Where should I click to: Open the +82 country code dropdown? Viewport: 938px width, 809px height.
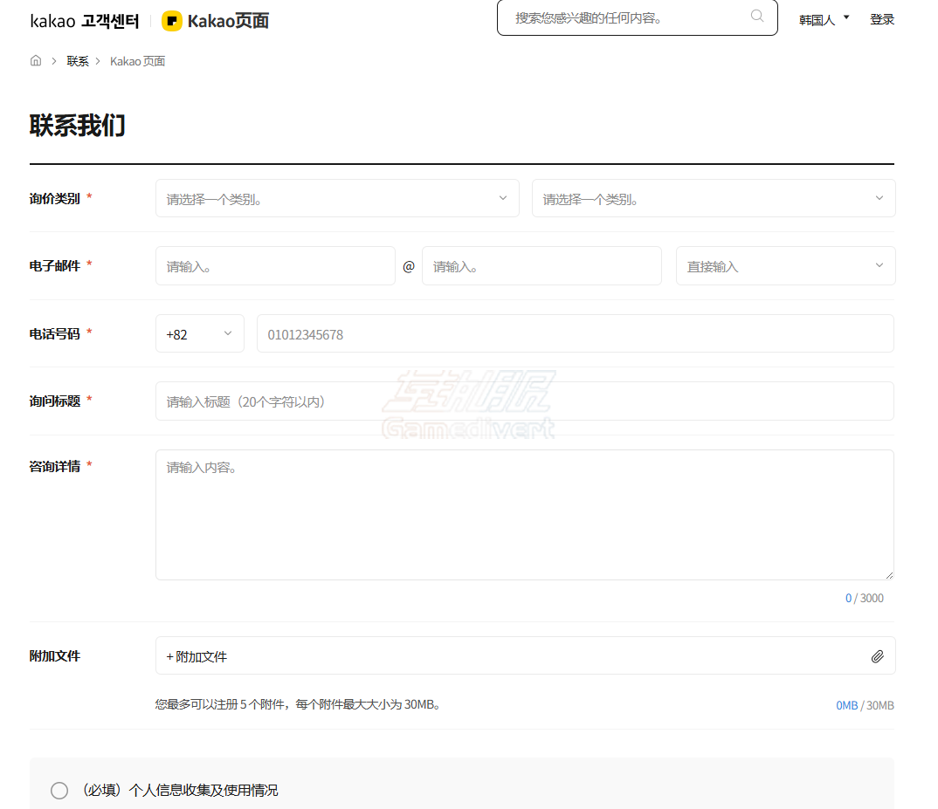(199, 334)
